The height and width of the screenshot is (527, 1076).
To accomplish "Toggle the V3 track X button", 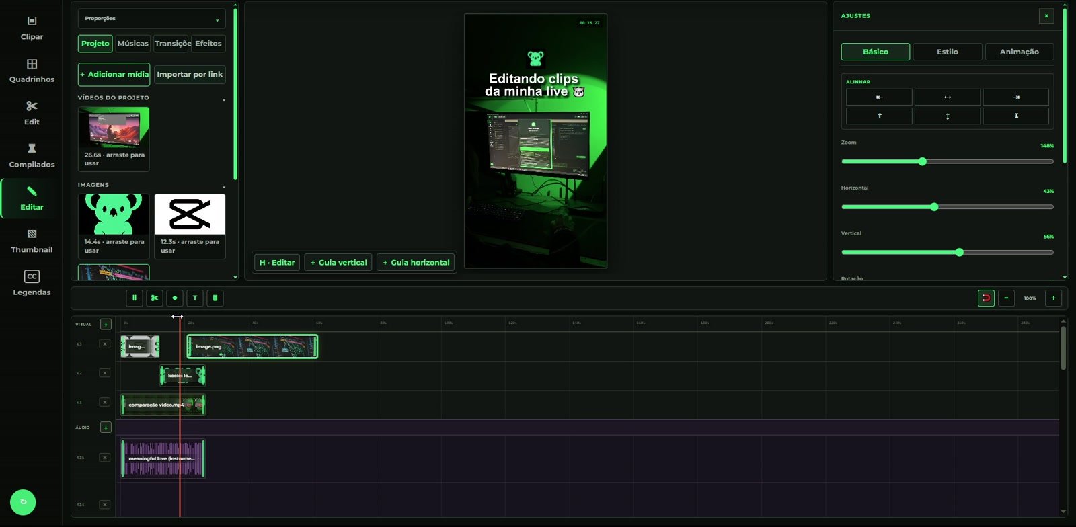I will [105, 343].
